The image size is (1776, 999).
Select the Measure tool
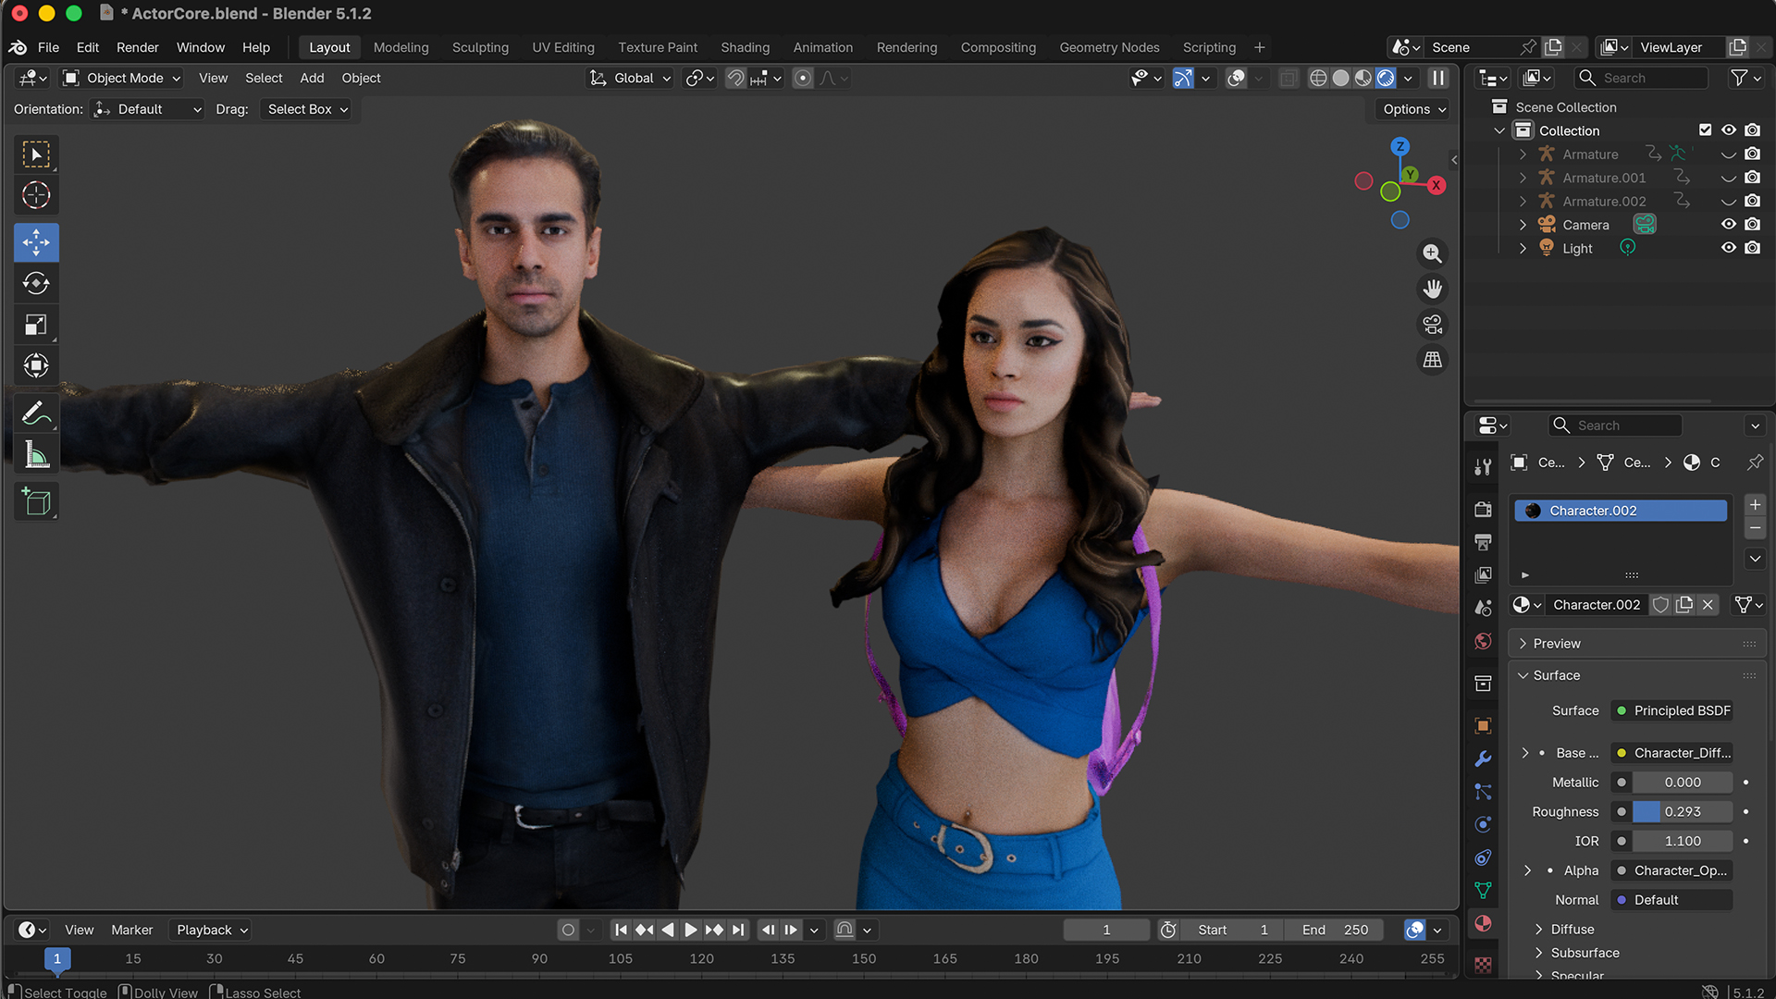36,454
